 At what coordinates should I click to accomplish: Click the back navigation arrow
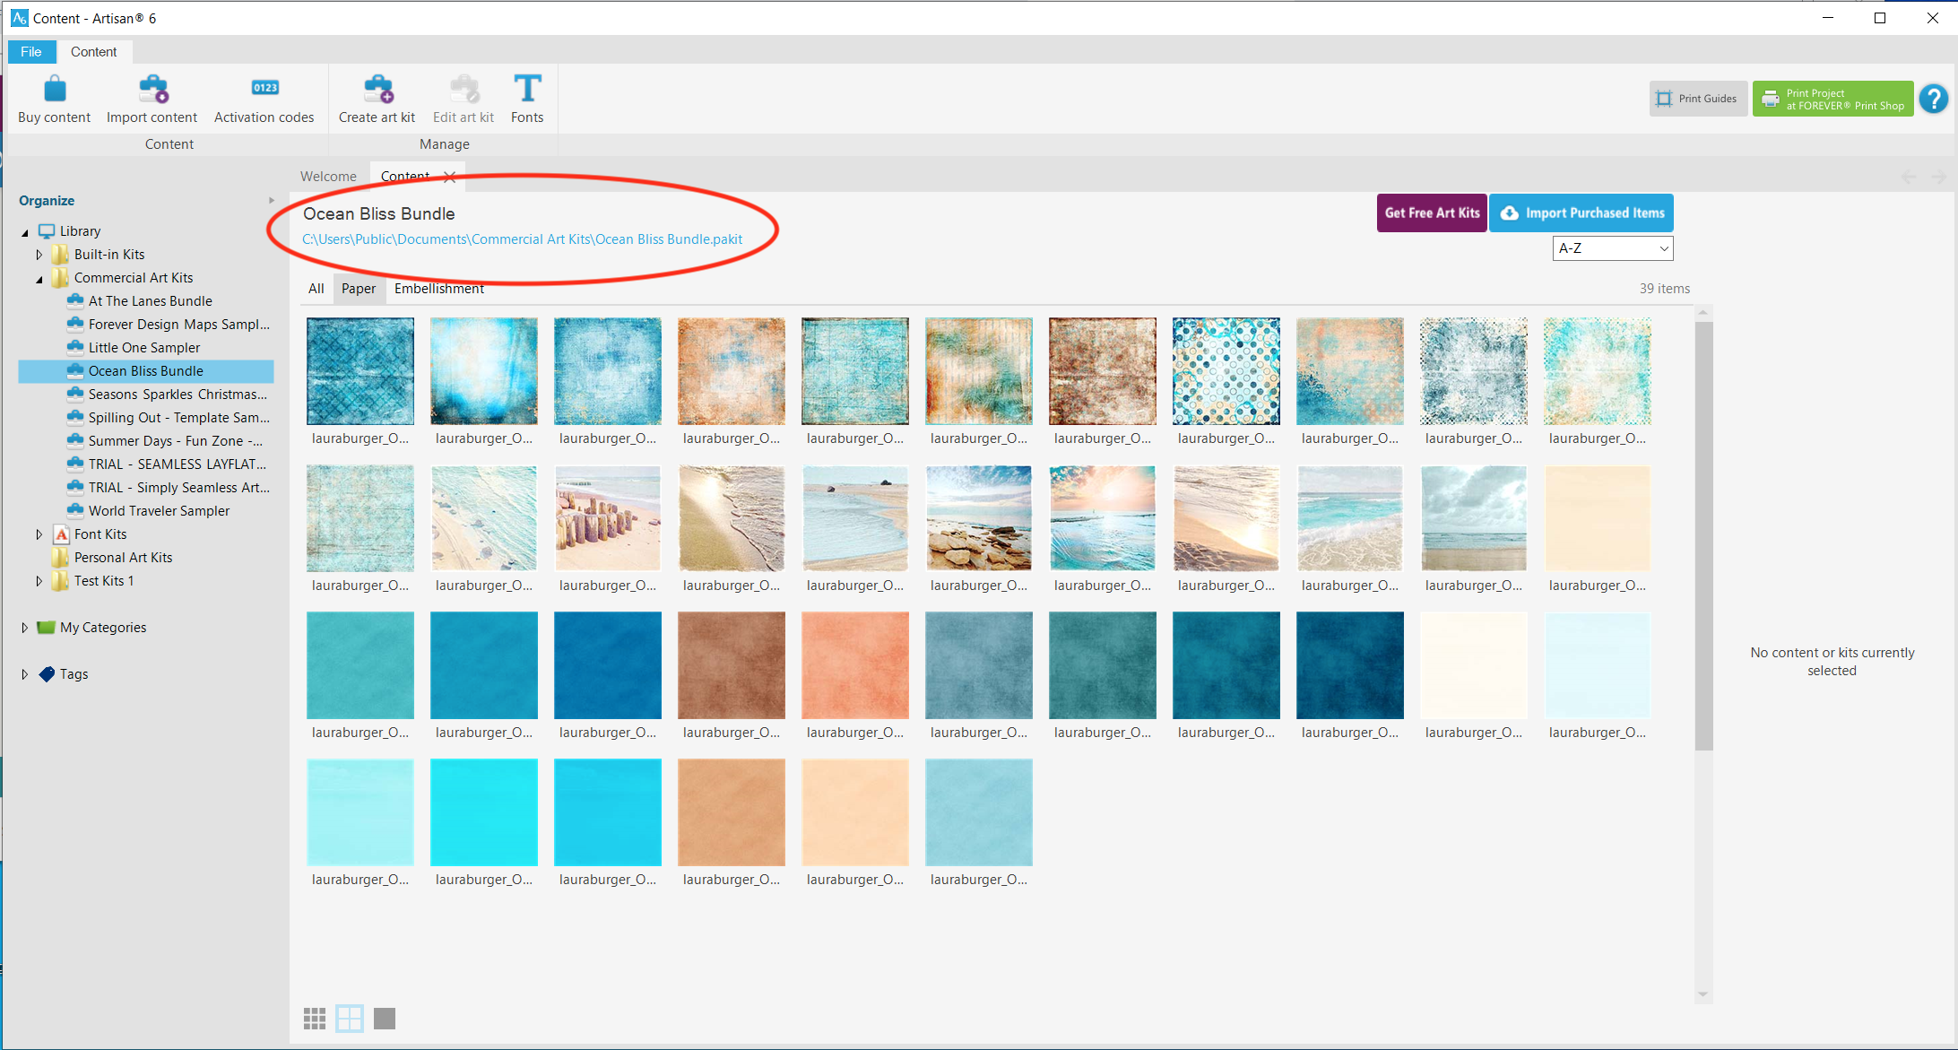point(1909,178)
